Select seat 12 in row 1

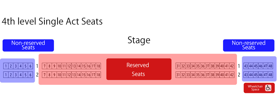(x=69, y=66)
